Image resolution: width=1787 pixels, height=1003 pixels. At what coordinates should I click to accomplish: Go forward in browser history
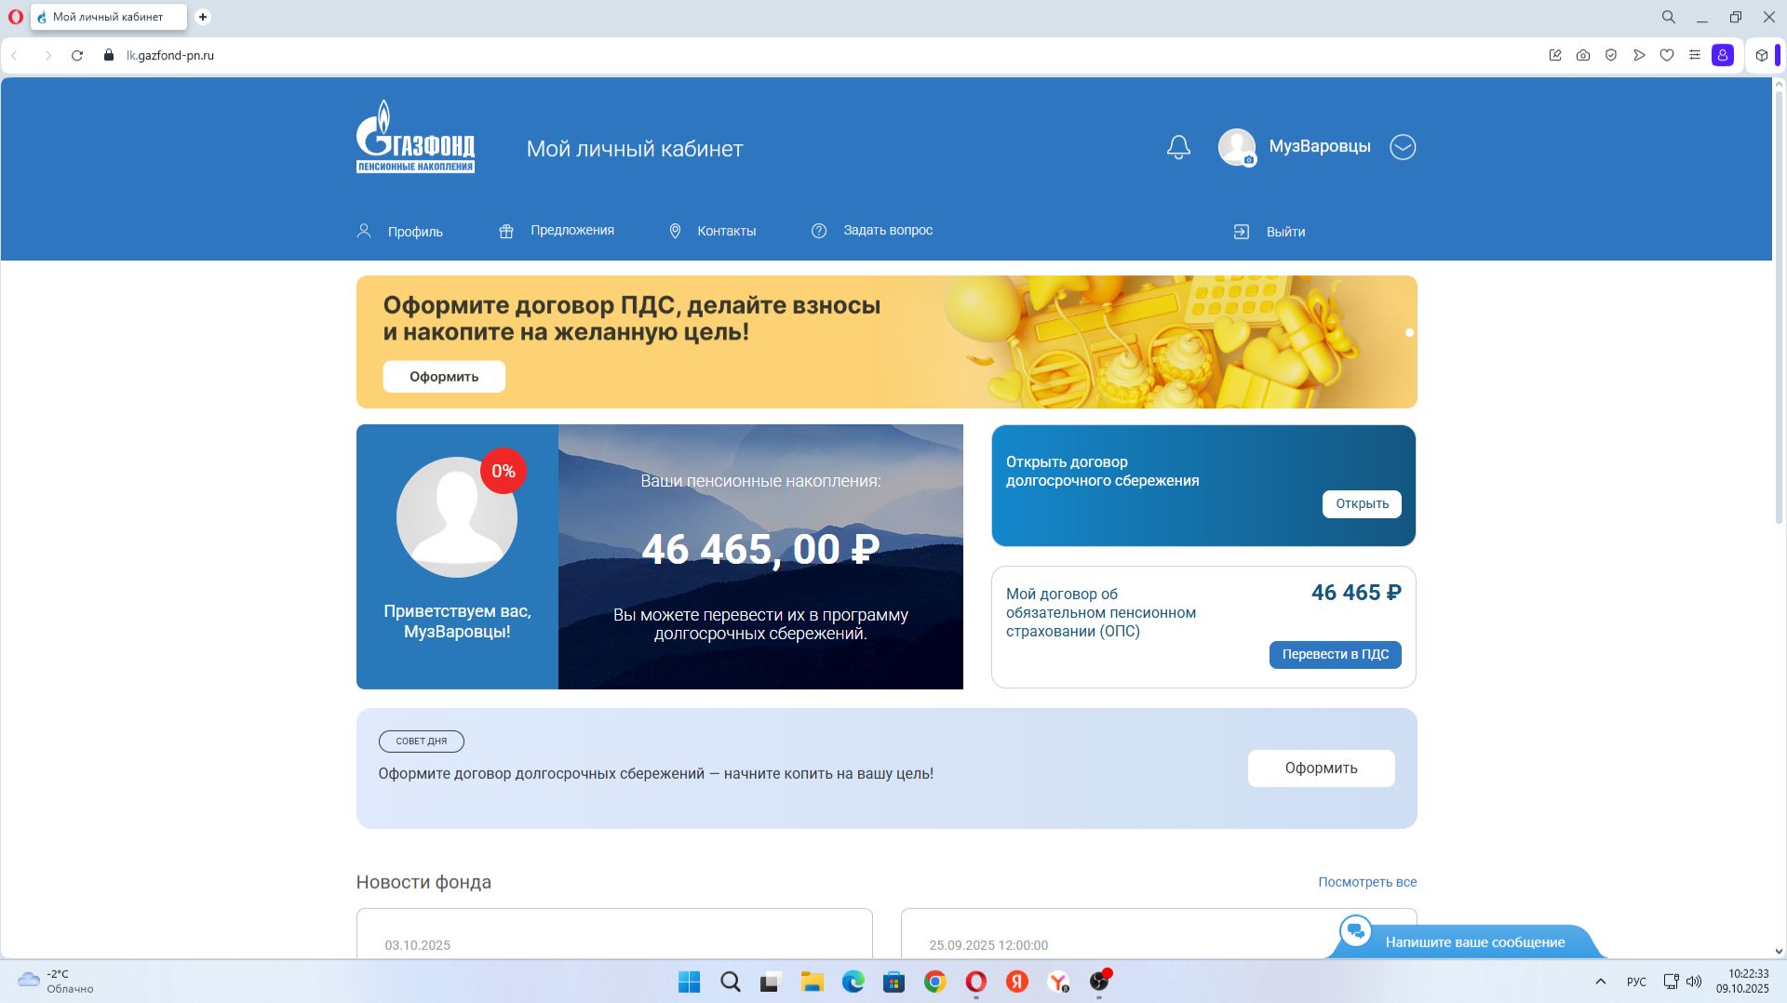(x=47, y=56)
